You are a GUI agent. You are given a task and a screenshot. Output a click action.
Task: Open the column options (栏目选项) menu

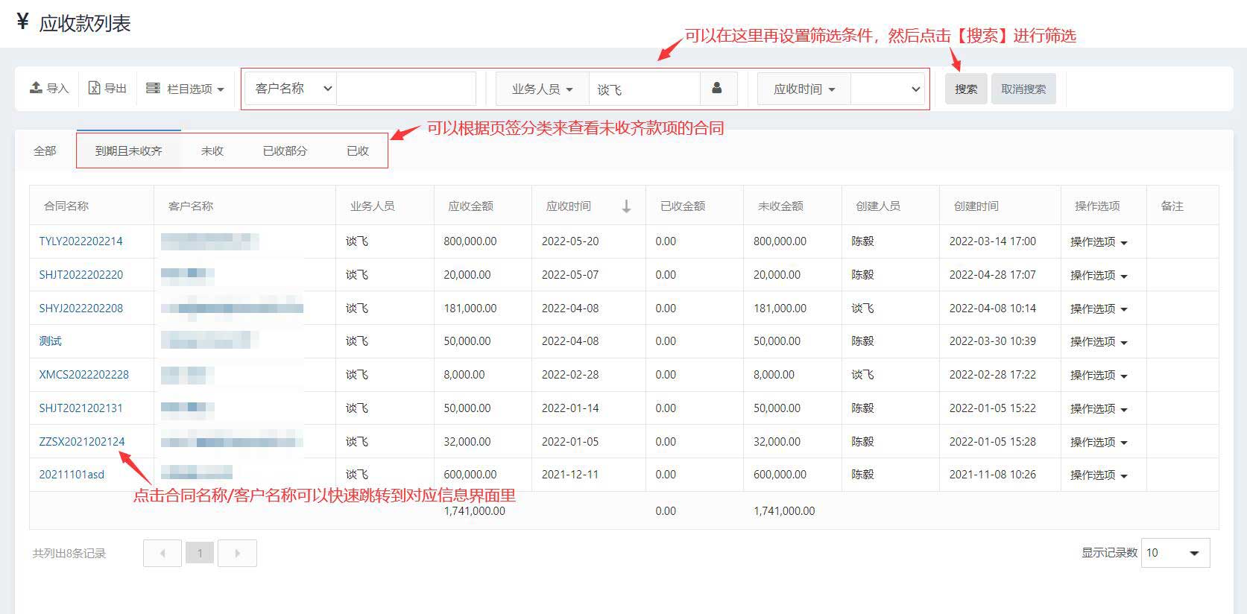185,89
